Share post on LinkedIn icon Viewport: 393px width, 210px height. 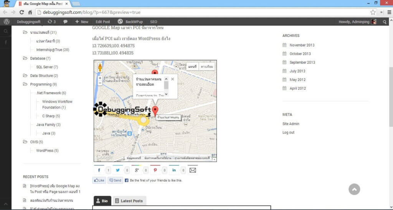point(174,170)
